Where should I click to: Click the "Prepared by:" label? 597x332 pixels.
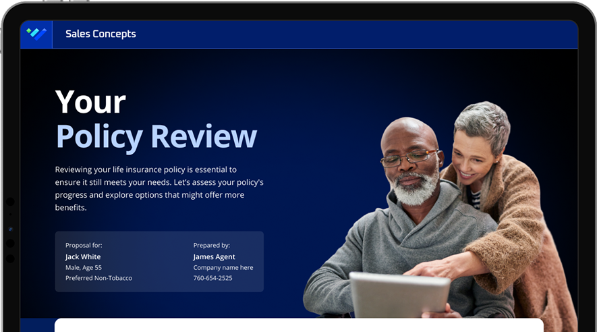point(211,246)
